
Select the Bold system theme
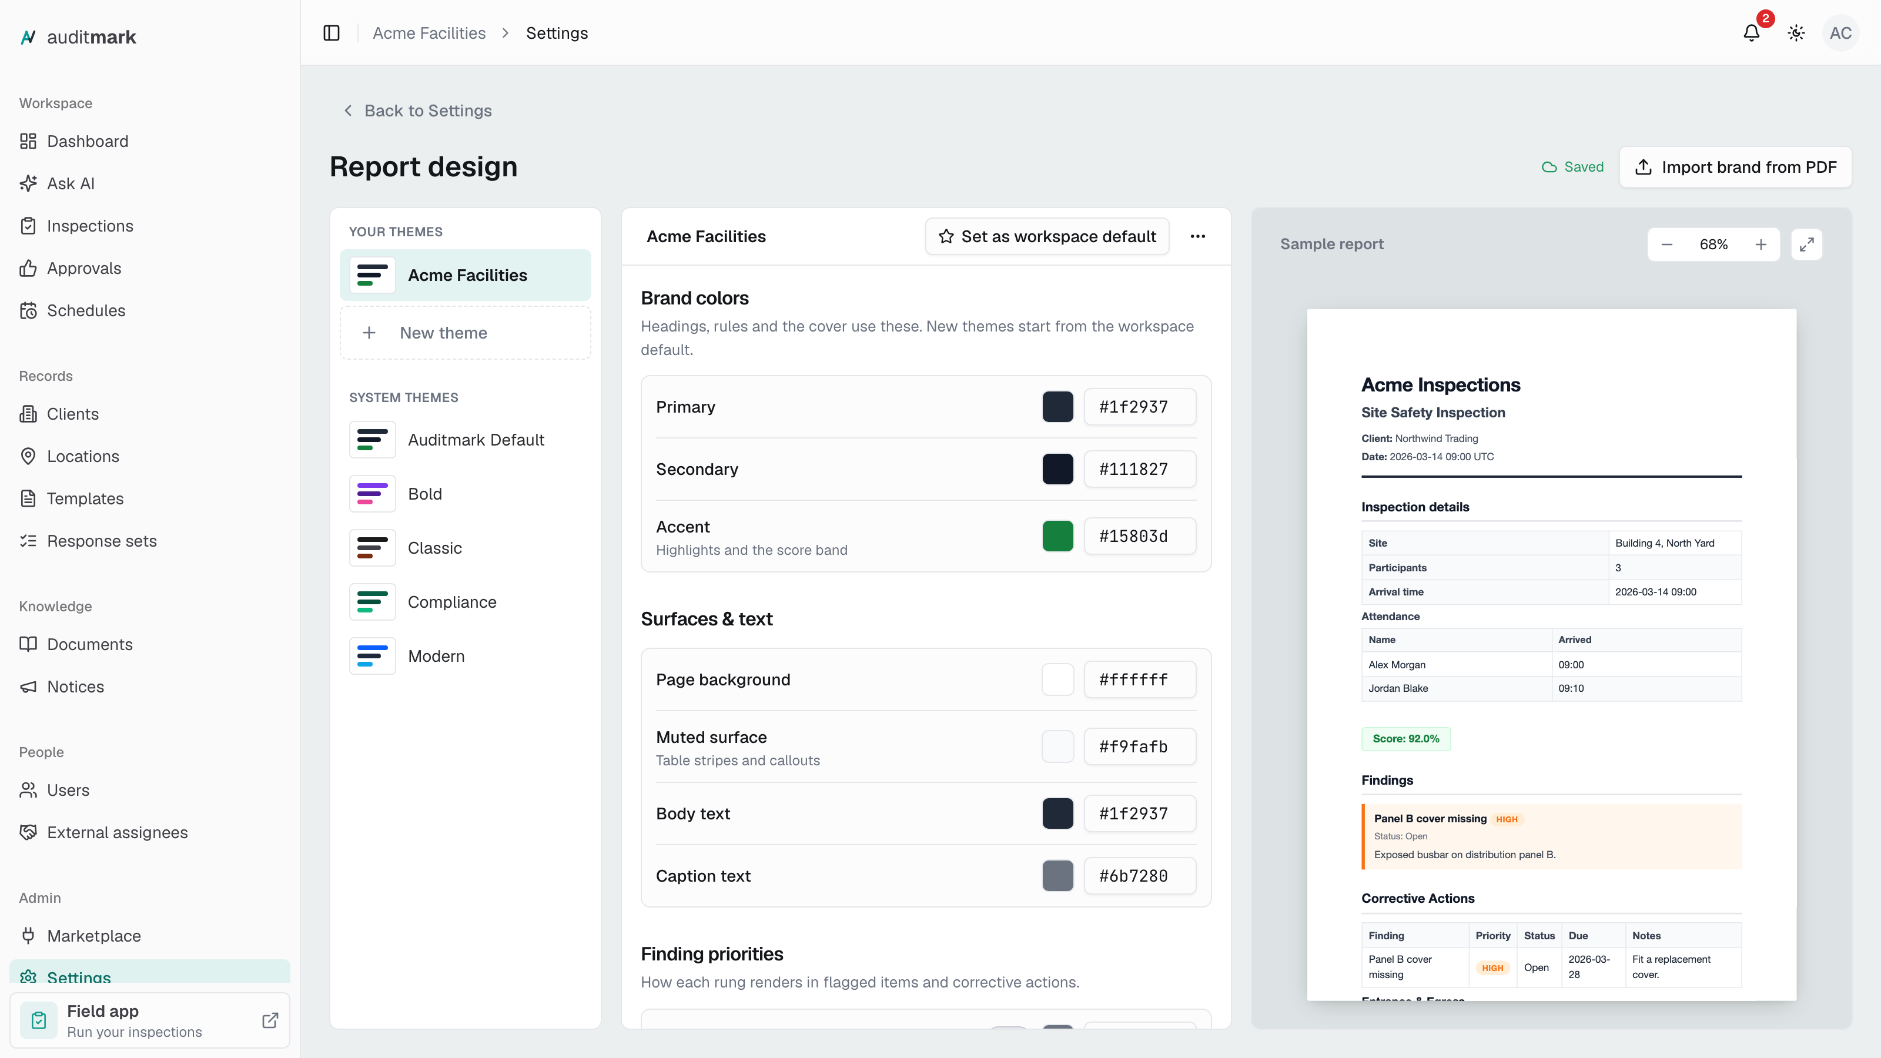point(465,494)
